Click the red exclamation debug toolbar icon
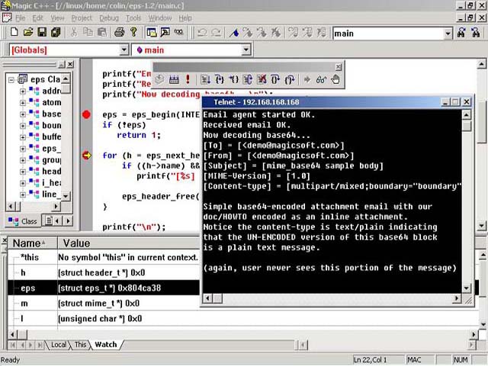This screenshot has width=488, height=366. (x=188, y=79)
